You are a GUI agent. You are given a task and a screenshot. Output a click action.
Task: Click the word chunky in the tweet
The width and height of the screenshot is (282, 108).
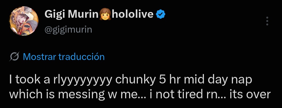[135, 80]
